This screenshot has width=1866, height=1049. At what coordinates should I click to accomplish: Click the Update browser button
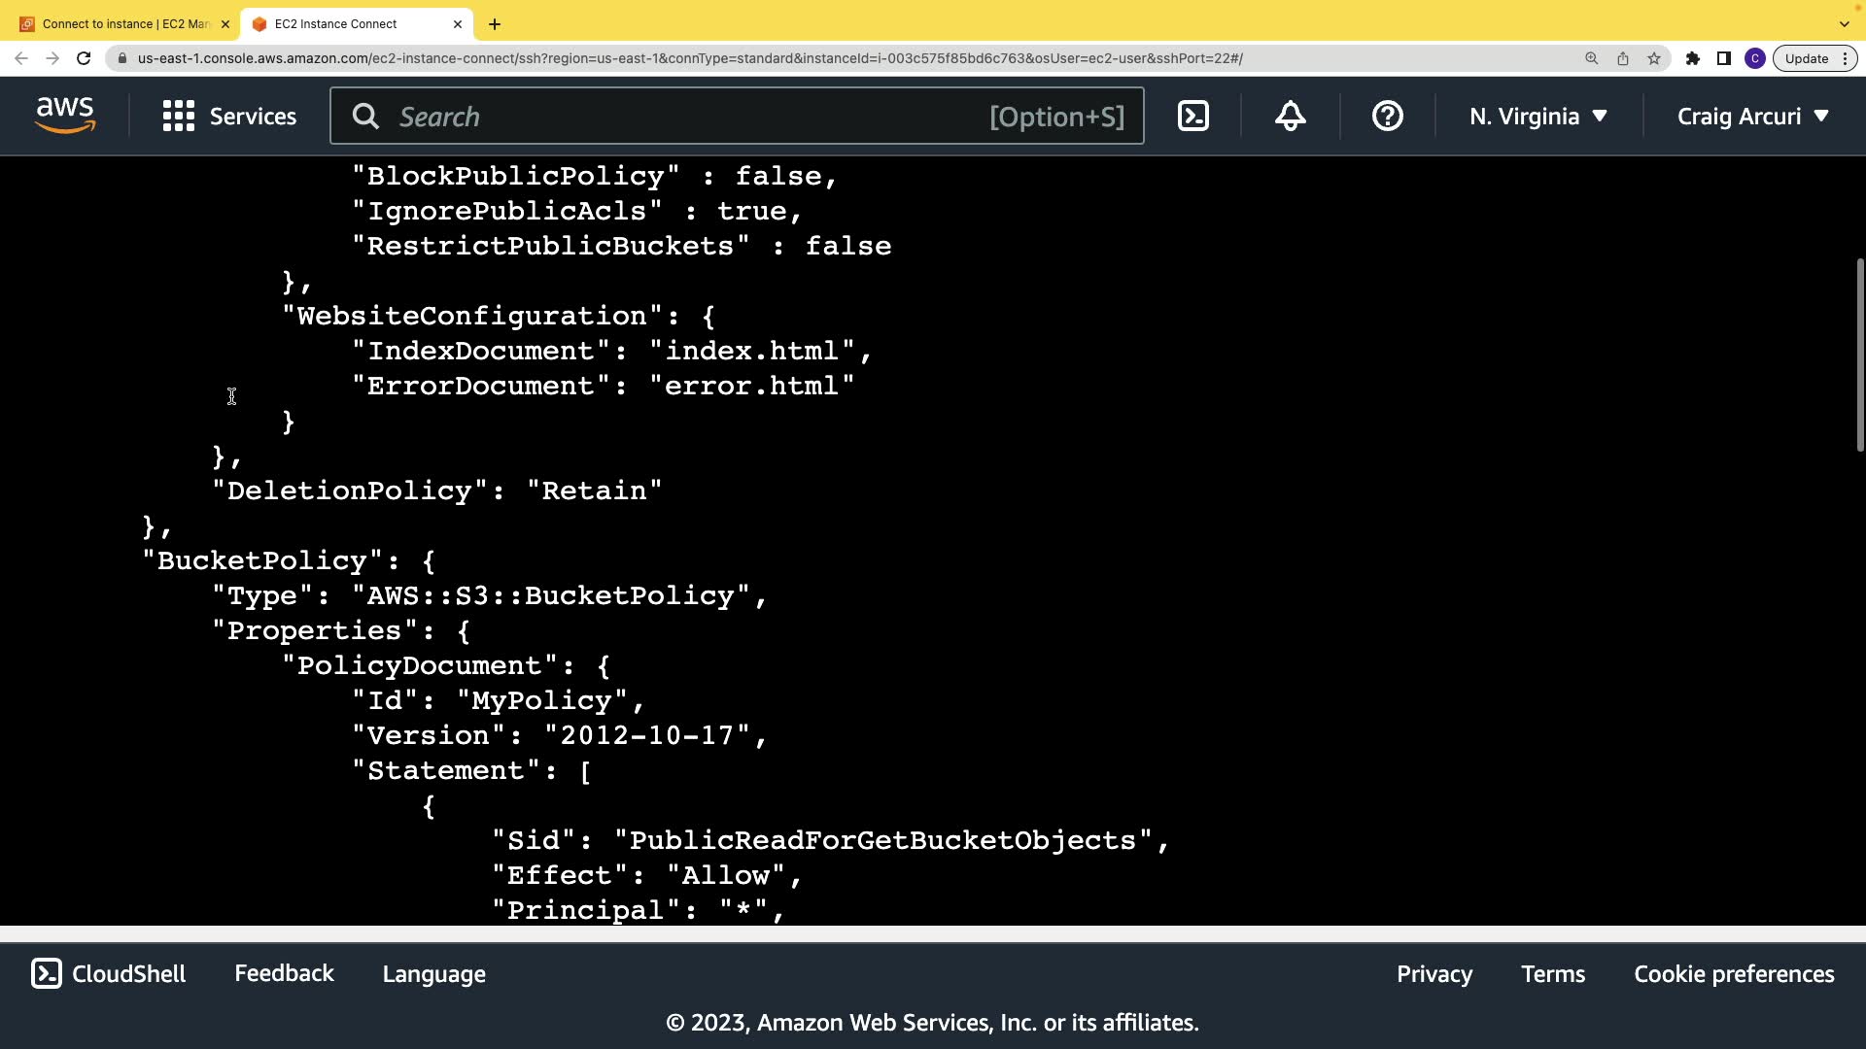(1807, 58)
